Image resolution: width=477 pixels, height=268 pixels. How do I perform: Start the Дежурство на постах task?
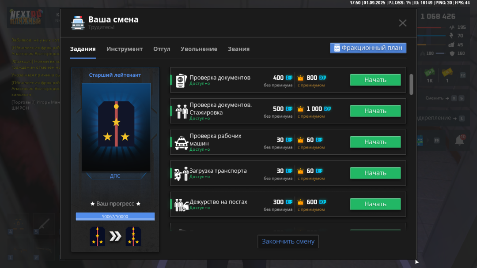[x=375, y=204]
